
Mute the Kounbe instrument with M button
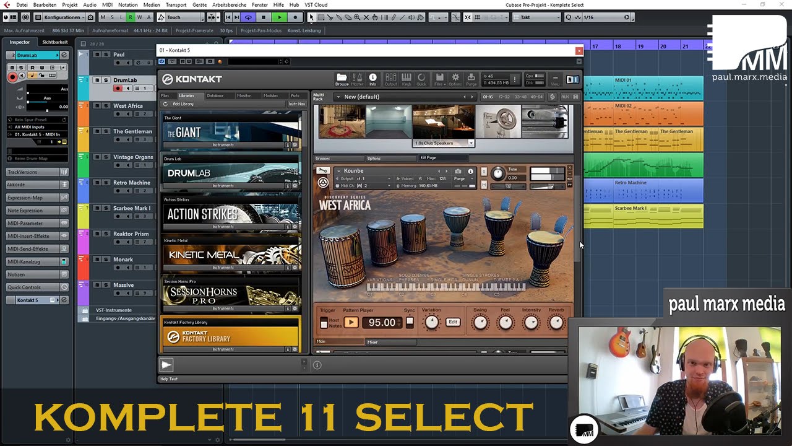click(x=484, y=183)
